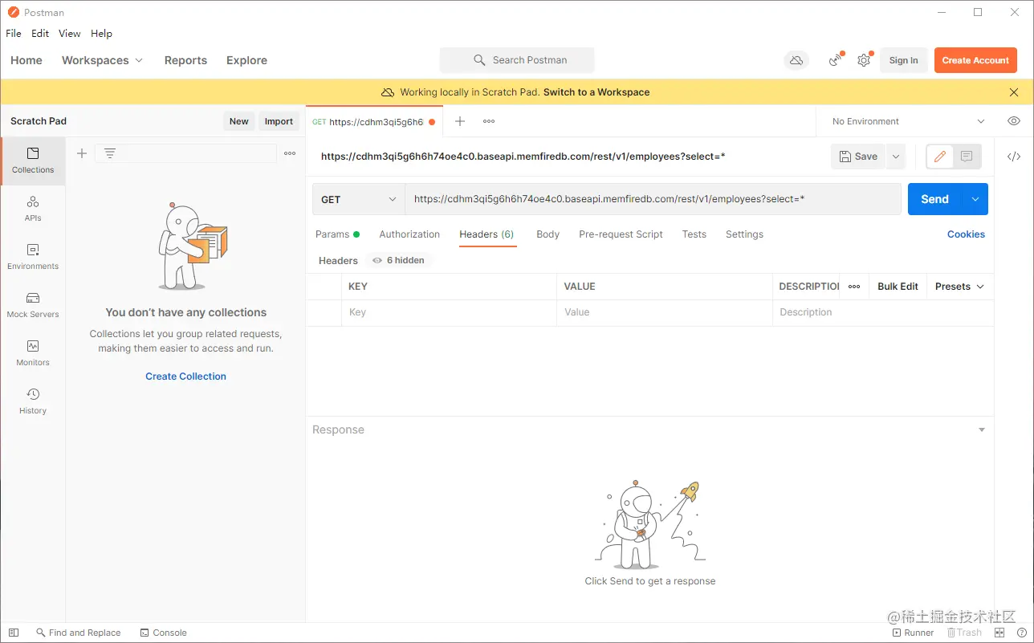Switch to the pencil build mode
This screenshot has width=1034, height=643.
[940, 157]
